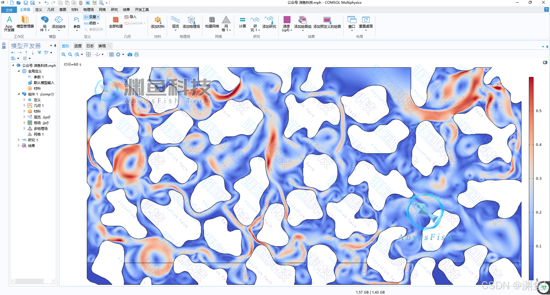Viewport: 550px width, 295px height.
Task: Click the print icon in graphics toolbar
Action: (x=136, y=54)
